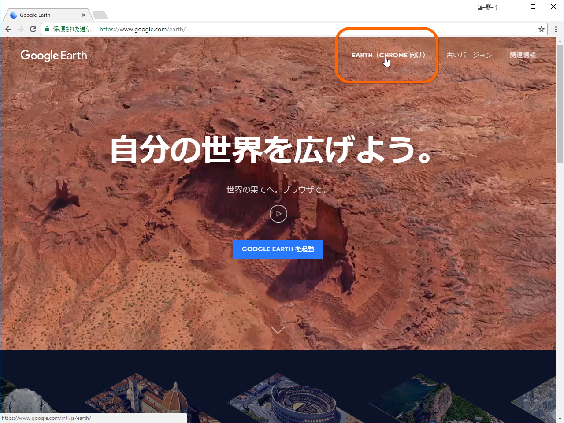The width and height of the screenshot is (564, 423).
Task: Click the forward navigation arrow
Action: 20,29
